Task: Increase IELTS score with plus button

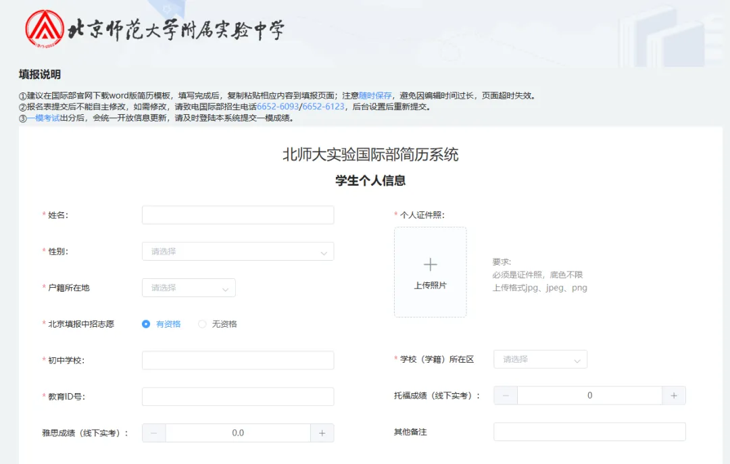Action: [x=322, y=433]
